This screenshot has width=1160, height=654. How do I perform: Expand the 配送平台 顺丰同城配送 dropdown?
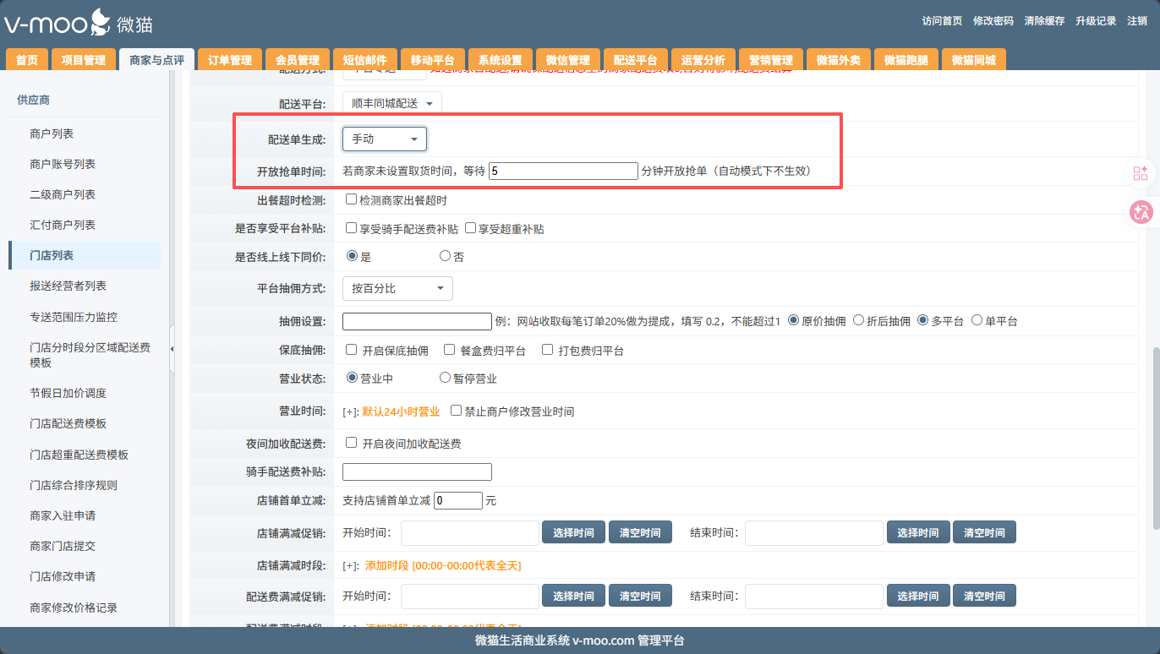point(392,103)
